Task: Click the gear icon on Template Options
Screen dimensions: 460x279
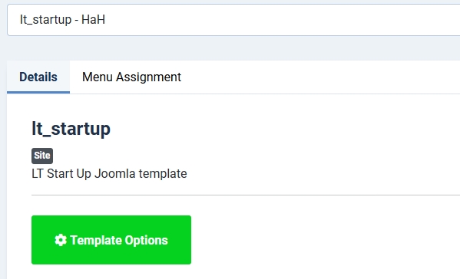Action: click(61, 240)
